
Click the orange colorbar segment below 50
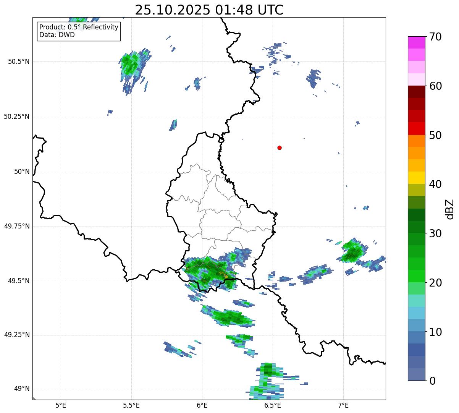tap(416, 141)
